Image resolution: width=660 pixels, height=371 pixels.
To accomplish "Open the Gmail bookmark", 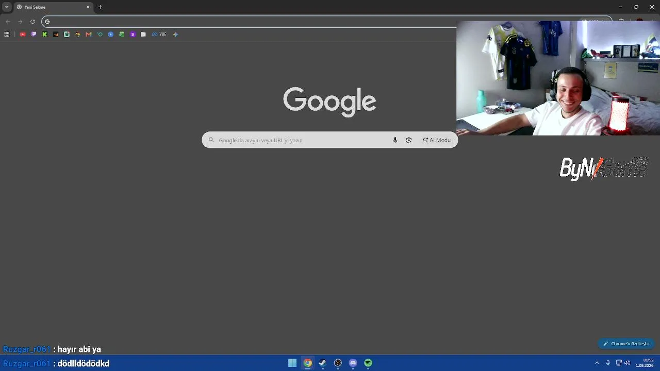I will click(x=89, y=35).
